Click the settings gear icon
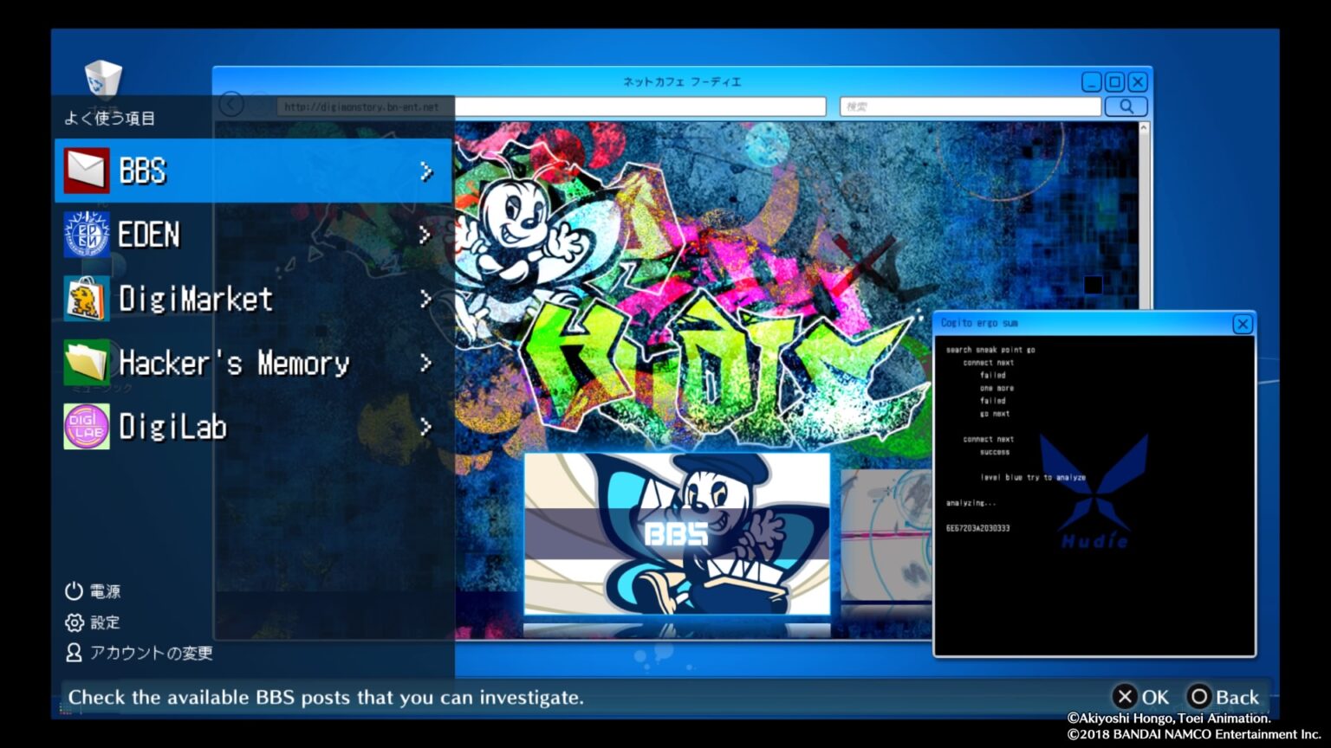 pyautogui.click(x=74, y=622)
